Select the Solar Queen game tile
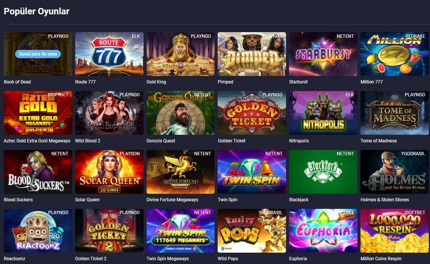The height and width of the screenshot is (264, 430). pyautogui.click(x=109, y=172)
